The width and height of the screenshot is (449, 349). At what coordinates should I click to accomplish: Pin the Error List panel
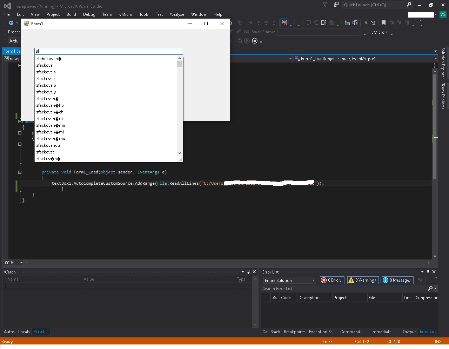428,272
